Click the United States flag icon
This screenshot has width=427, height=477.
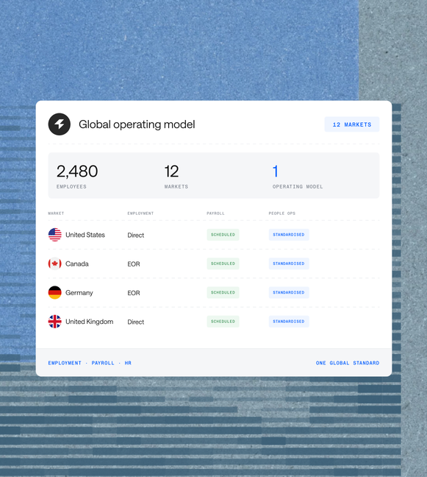pos(54,235)
